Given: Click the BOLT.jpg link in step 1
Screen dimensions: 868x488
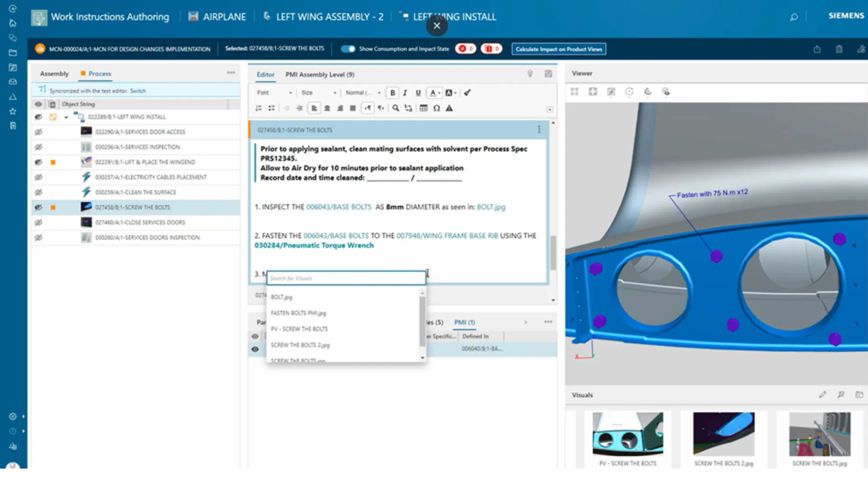Looking at the screenshot, I should click(x=491, y=207).
